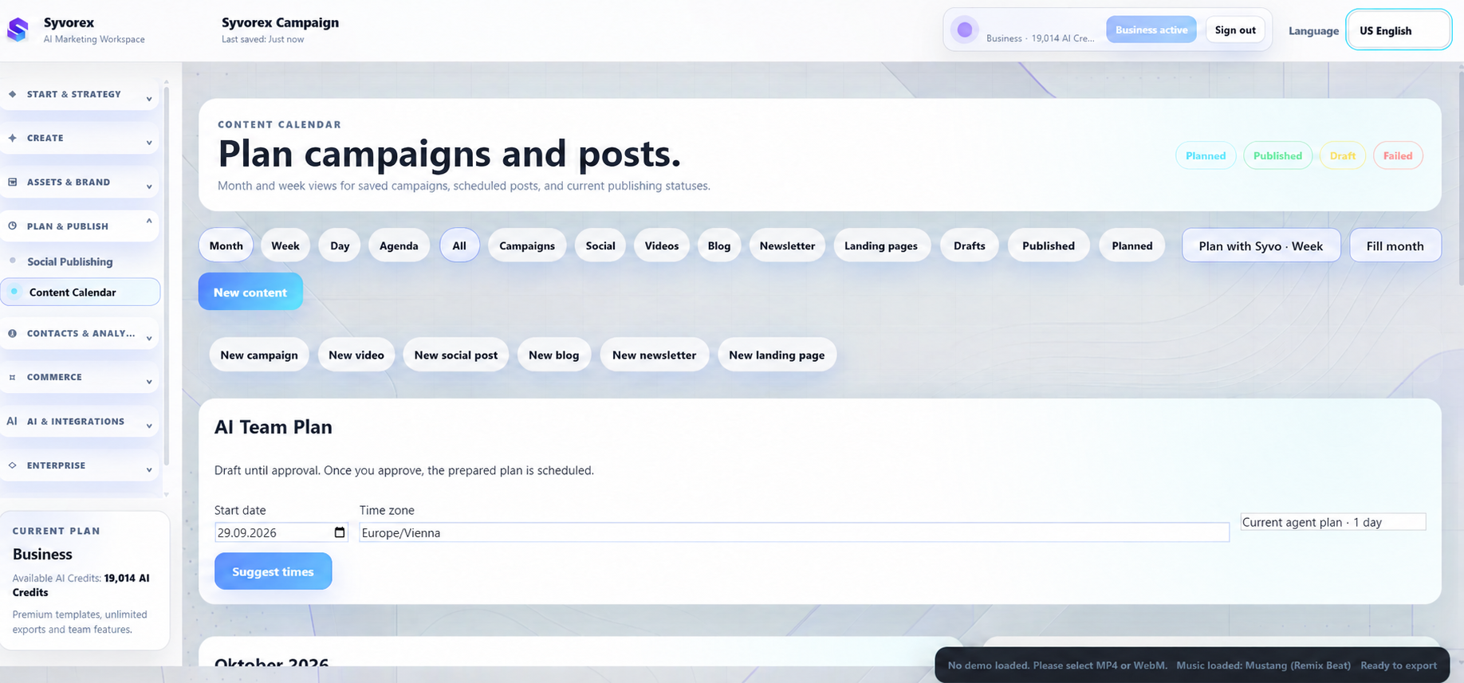Click the Start & Strategy section icon

click(x=12, y=94)
